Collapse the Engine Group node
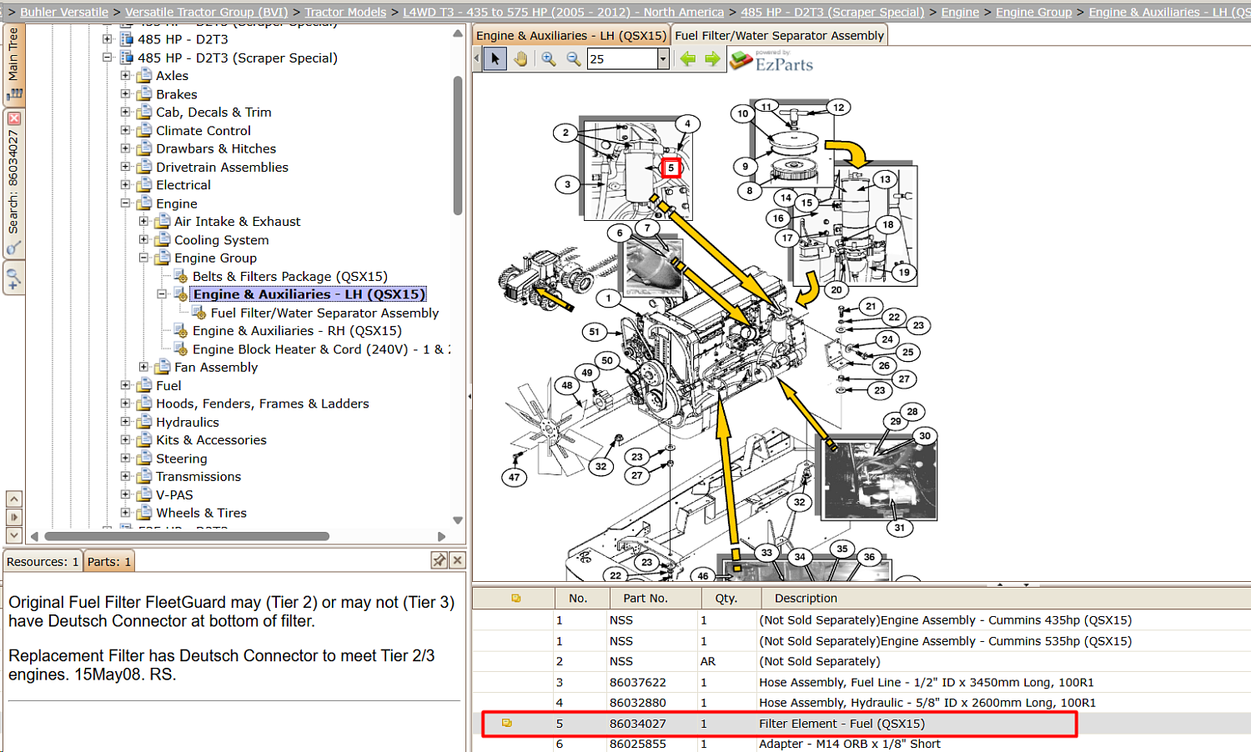Image resolution: width=1251 pixels, height=752 pixels. pos(144,258)
